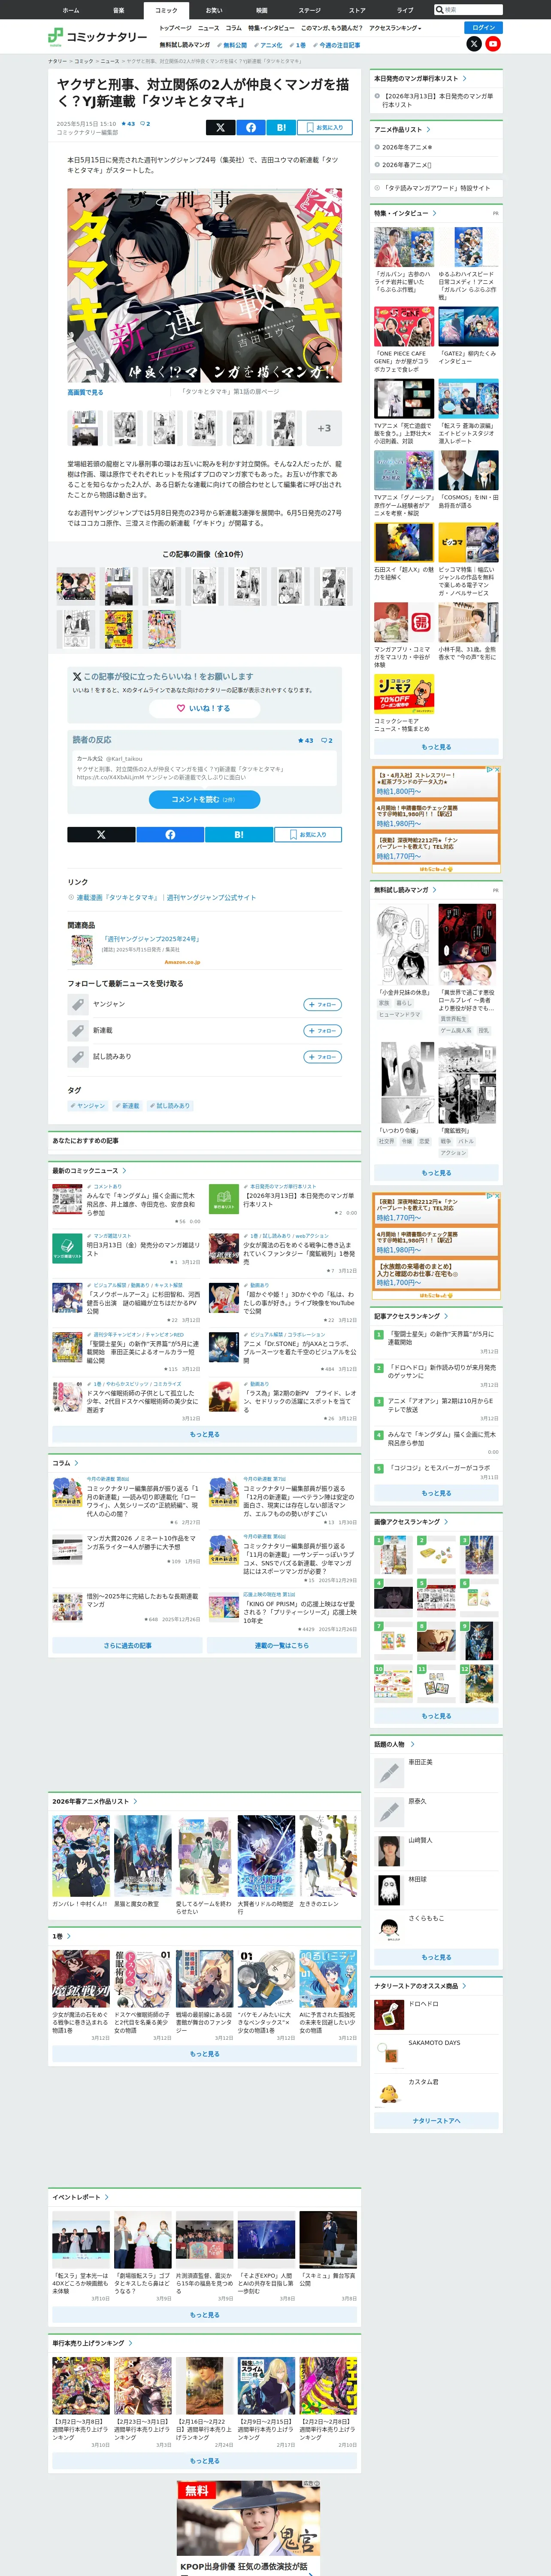The width and height of the screenshot is (551, 2576).
Task: Open the X account icon in header
Action: coord(474,44)
